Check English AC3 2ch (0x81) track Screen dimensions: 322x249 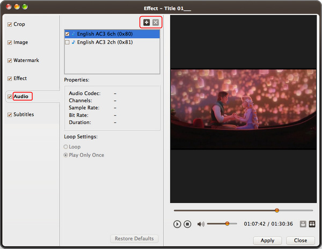[67, 42]
